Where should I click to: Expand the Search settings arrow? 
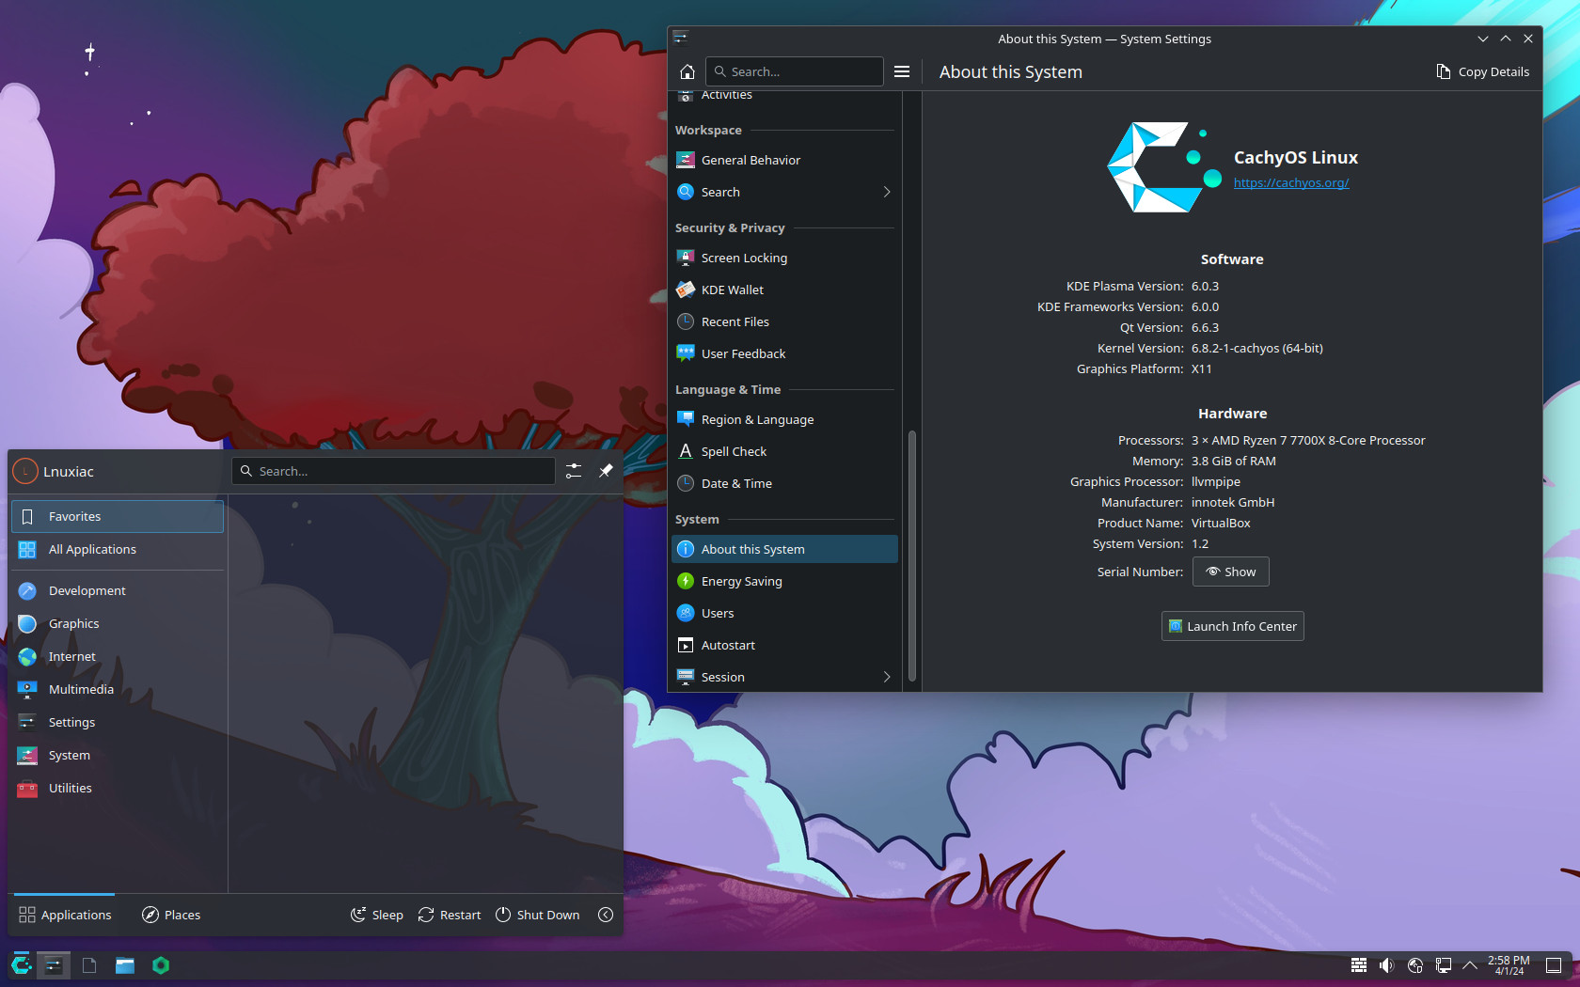coord(886,192)
